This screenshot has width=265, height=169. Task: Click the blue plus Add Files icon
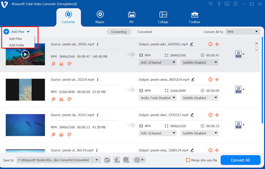tap(6, 32)
